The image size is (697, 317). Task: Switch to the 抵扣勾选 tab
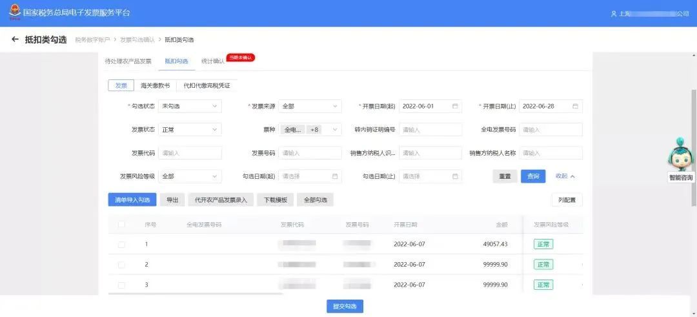pyautogui.click(x=176, y=61)
